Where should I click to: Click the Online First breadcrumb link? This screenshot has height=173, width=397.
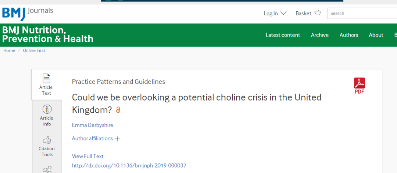pyautogui.click(x=34, y=50)
